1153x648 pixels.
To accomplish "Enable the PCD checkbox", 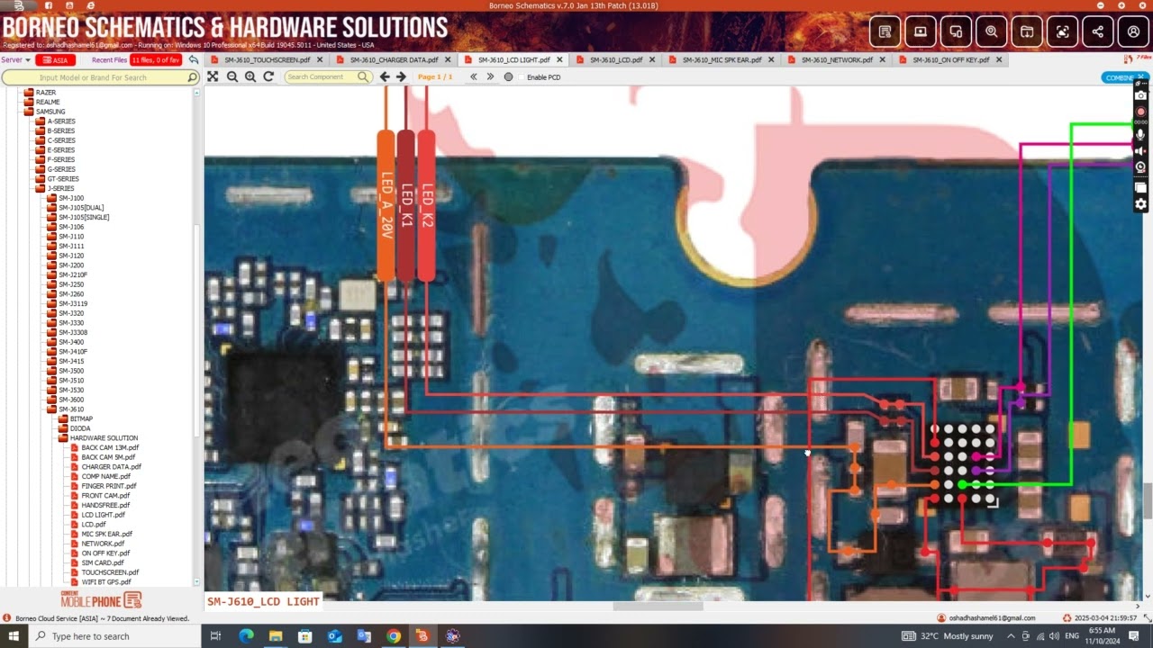I will tap(522, 77).
